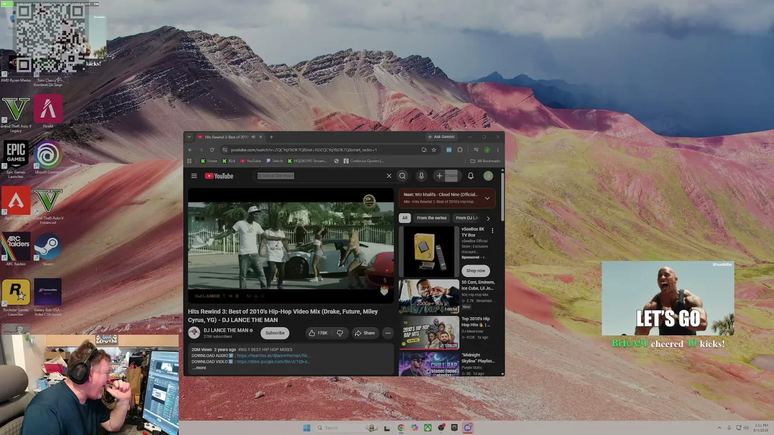Focus the Chrome address bar URL
The width and height of the screenshot is (774, 435).
(304, 150)
